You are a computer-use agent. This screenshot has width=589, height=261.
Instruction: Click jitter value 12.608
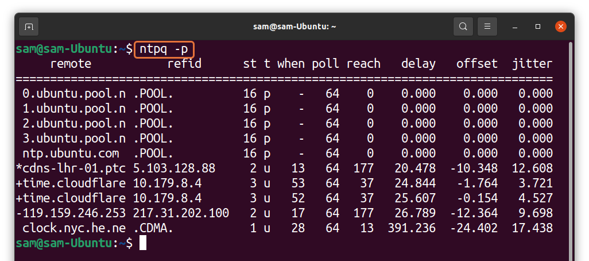pos(532,168)
